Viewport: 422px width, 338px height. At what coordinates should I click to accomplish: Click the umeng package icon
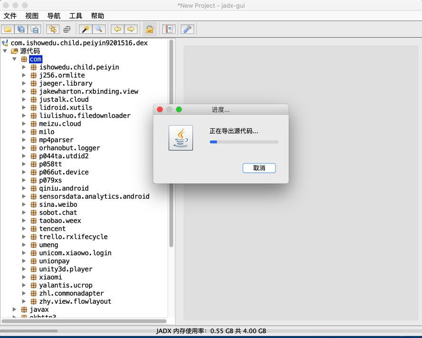34,245
